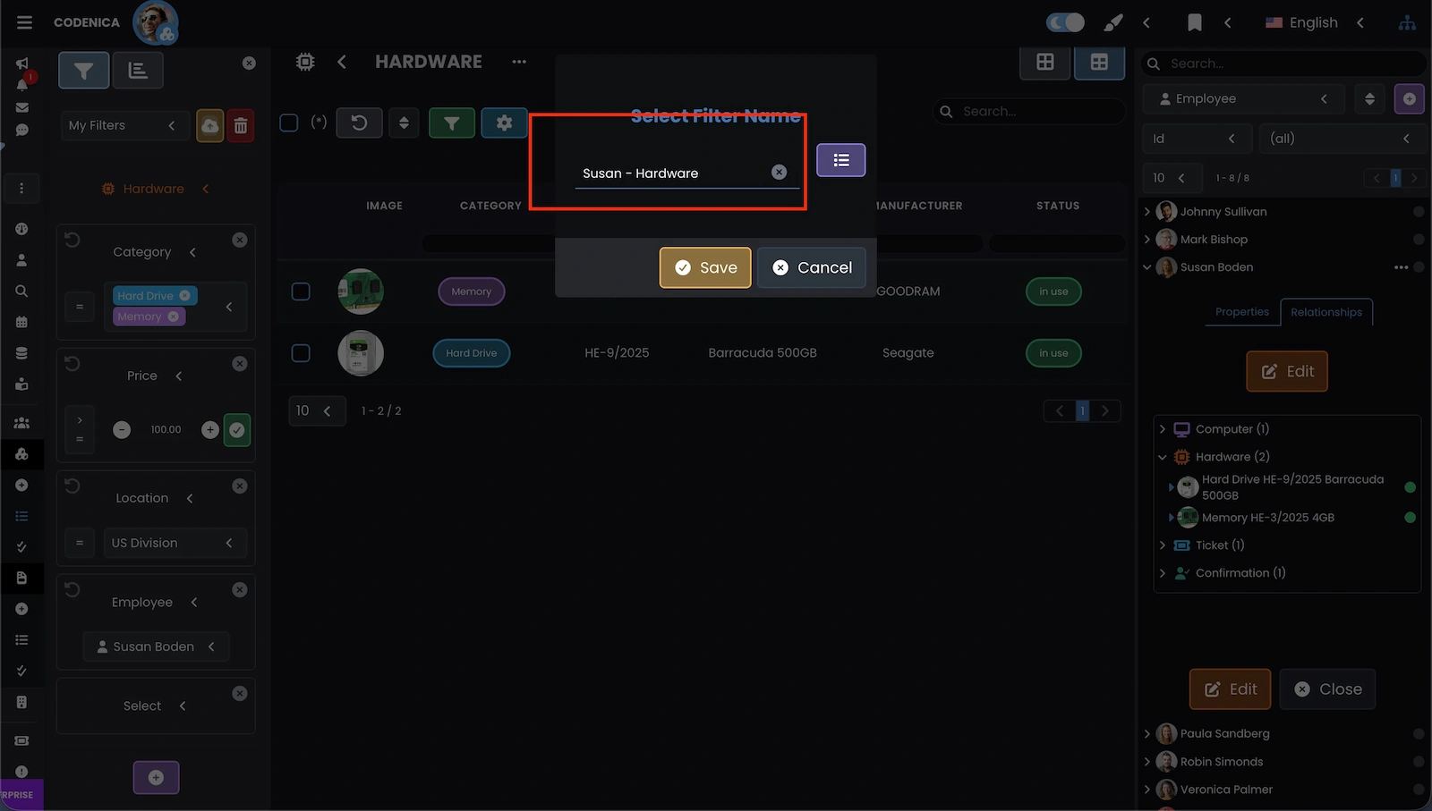Open the My Filters upload icon
Image resolution: width=1432 pixels, height=811 pixels.
click(x=209, y=125)
